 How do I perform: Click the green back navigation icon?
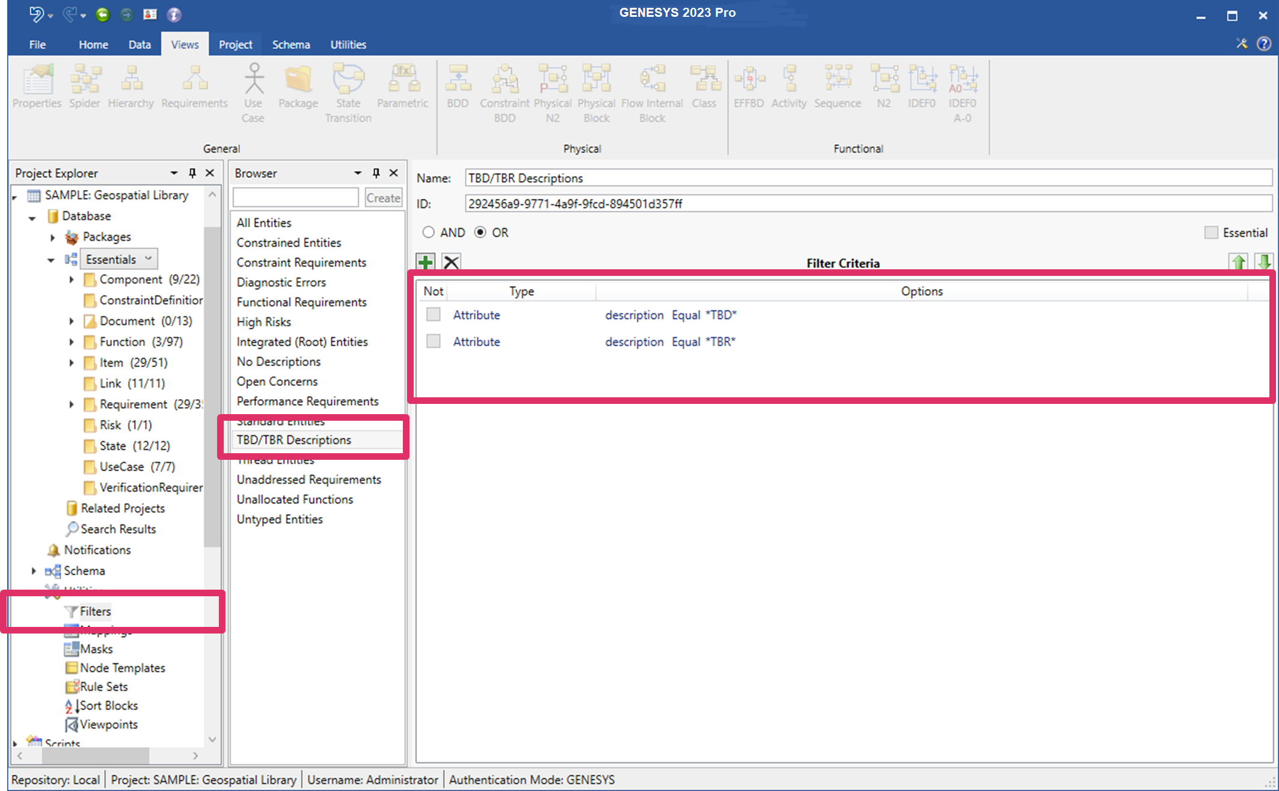coord(103,14)
